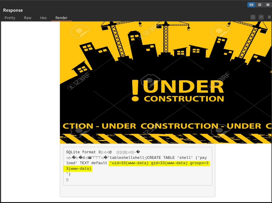Click the Response panel heading
The width and height of the screenshot is (272, 203).
pyautogui.click(x=13, y=10)
